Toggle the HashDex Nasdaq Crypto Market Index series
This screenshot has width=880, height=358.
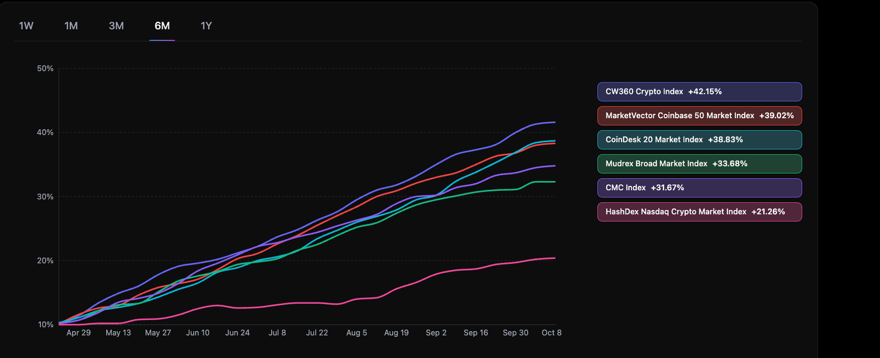click(x=699, y=212)
